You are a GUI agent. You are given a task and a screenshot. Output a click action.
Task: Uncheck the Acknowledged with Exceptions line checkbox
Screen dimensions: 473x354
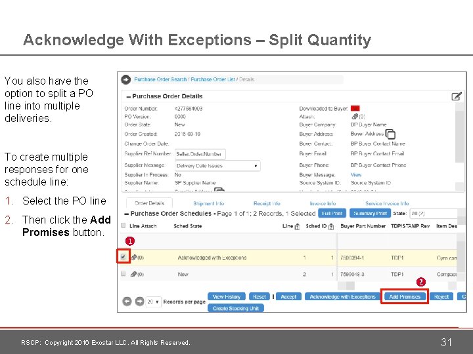coord(123,257)
